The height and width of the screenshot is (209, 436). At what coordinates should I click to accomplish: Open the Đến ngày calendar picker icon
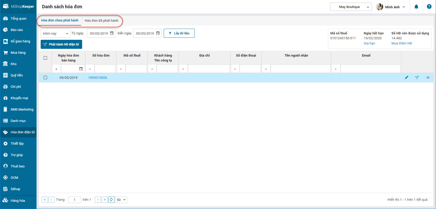(158, 33)
